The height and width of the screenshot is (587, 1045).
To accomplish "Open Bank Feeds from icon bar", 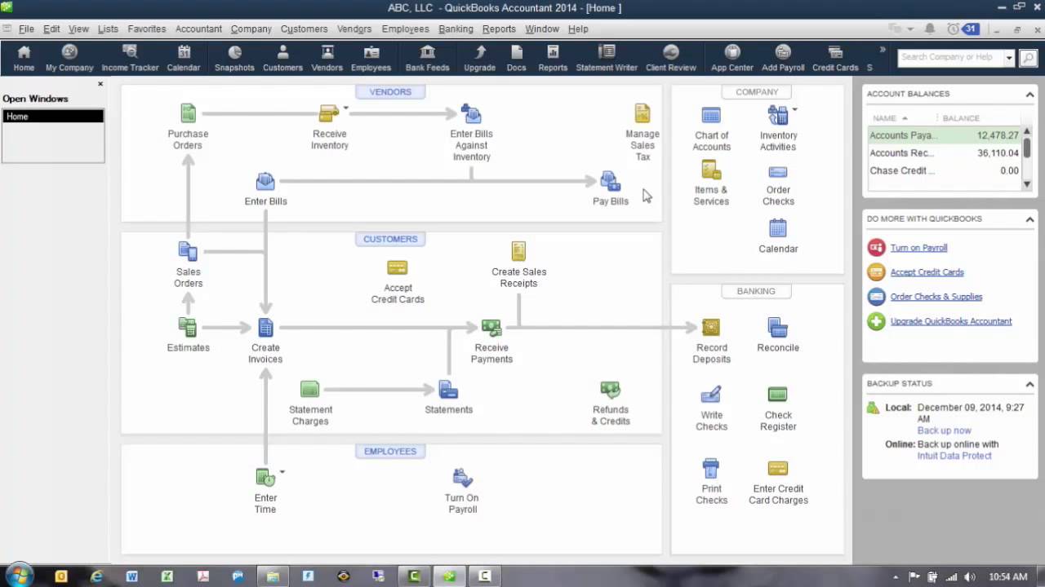I will tap(427, 59).
